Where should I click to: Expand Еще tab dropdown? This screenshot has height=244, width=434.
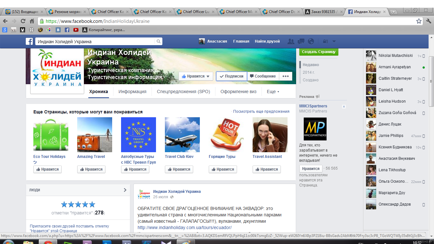tap(273, 91)
